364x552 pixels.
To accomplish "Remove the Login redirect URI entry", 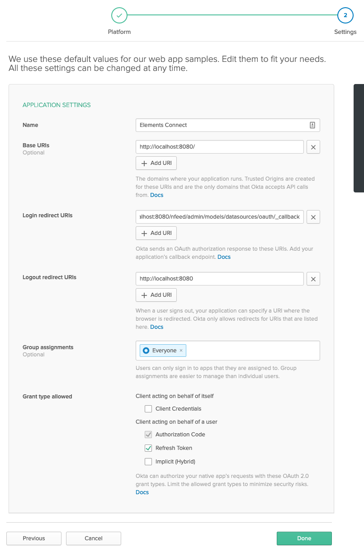I will pyautogui.click(x=313, y=217).
